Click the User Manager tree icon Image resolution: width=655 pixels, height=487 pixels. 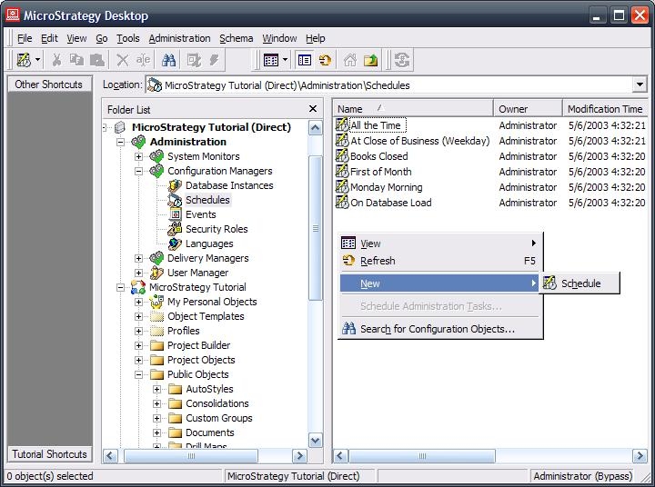click(156, 273)
